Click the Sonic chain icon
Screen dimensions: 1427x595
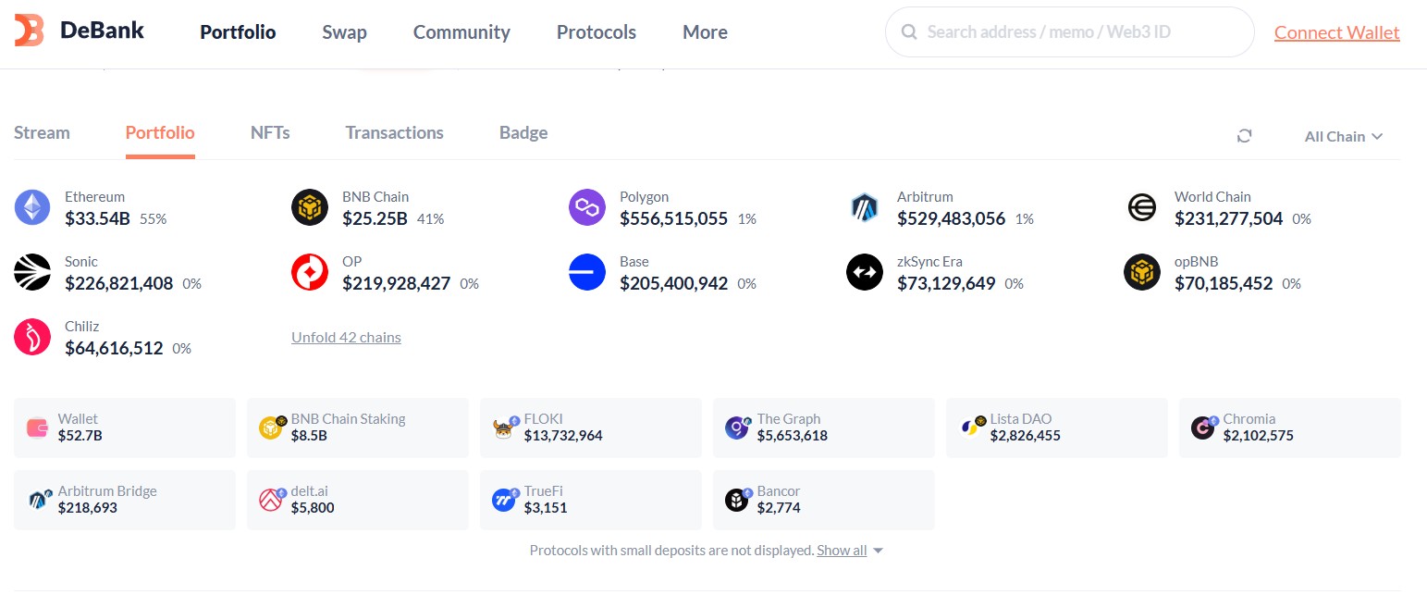[x=32, y=272]
